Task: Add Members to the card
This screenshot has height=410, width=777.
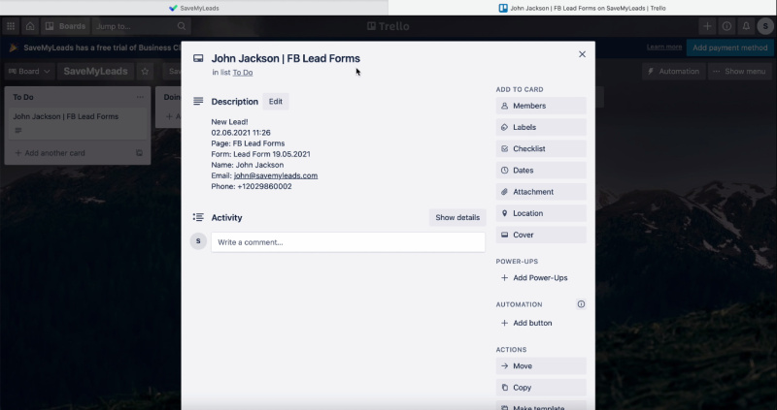Action: click(541, 106)
